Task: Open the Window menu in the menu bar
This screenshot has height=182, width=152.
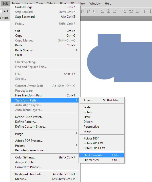Action: [x=95, y=4]
